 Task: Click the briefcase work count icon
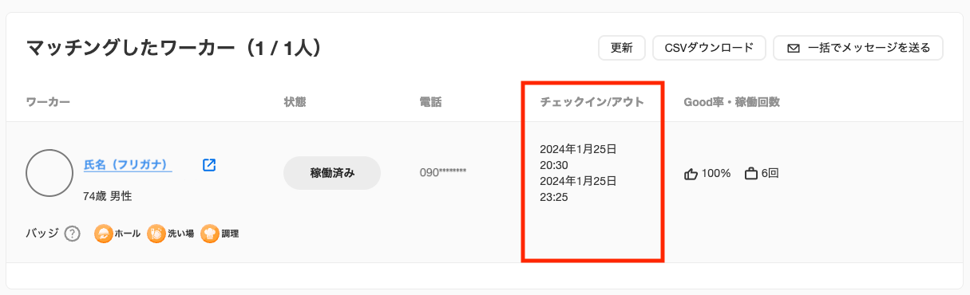[750, 173]
